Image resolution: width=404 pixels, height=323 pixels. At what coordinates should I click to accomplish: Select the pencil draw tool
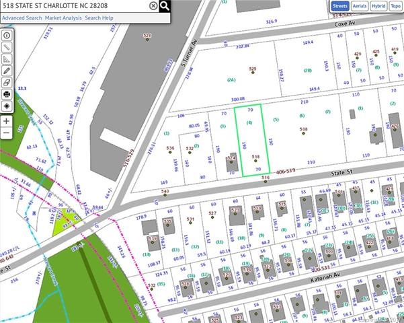7,71
